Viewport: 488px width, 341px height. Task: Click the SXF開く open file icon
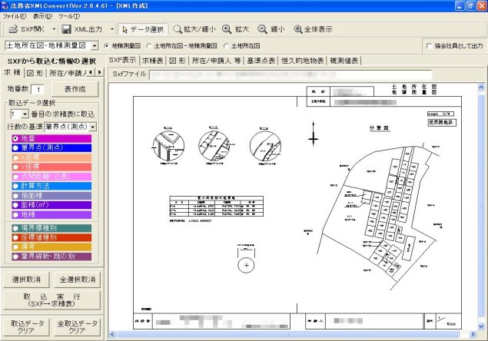[12, 29]
